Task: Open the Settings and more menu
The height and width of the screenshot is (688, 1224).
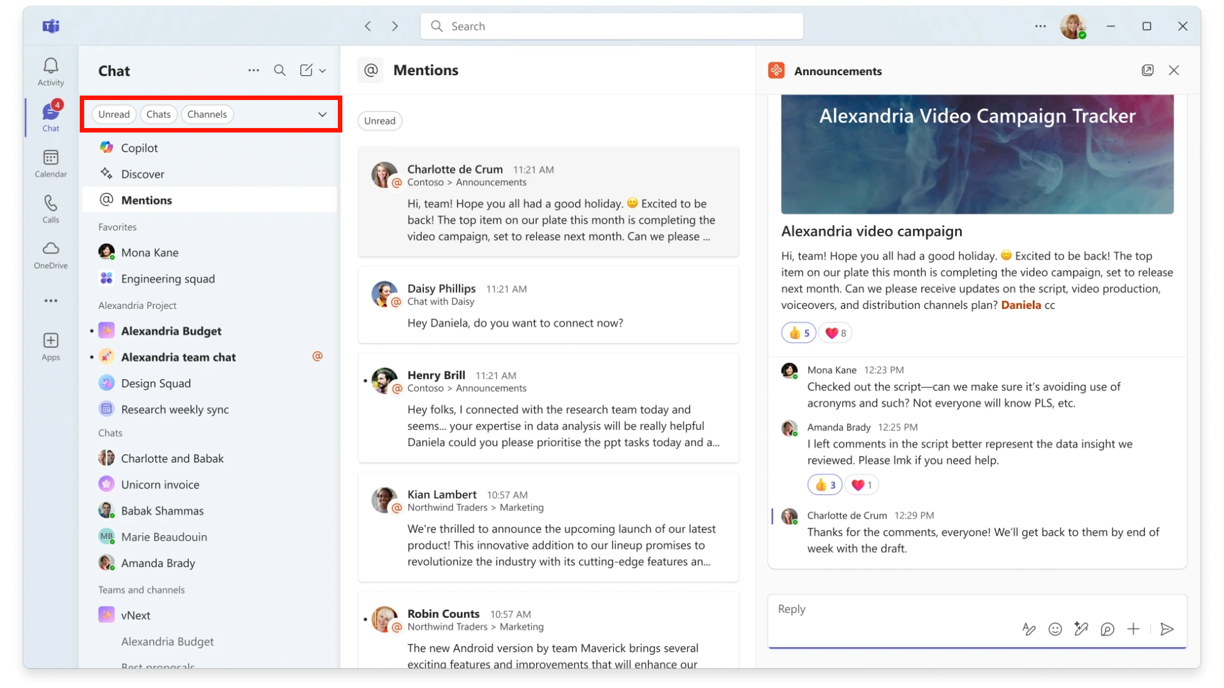Action: (x=1040, y=26)
